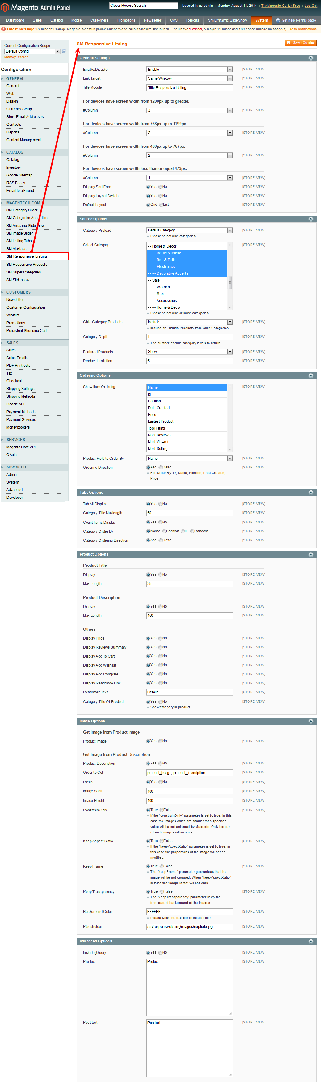The height and width of the screenshot is (1084, 321).
Task: Collapse the Product Options section icon
Action: [x=311, y=554]
